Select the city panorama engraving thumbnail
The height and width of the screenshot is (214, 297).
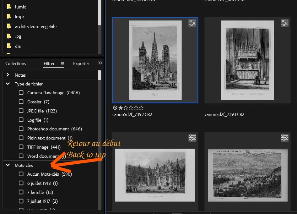(248, 175)
